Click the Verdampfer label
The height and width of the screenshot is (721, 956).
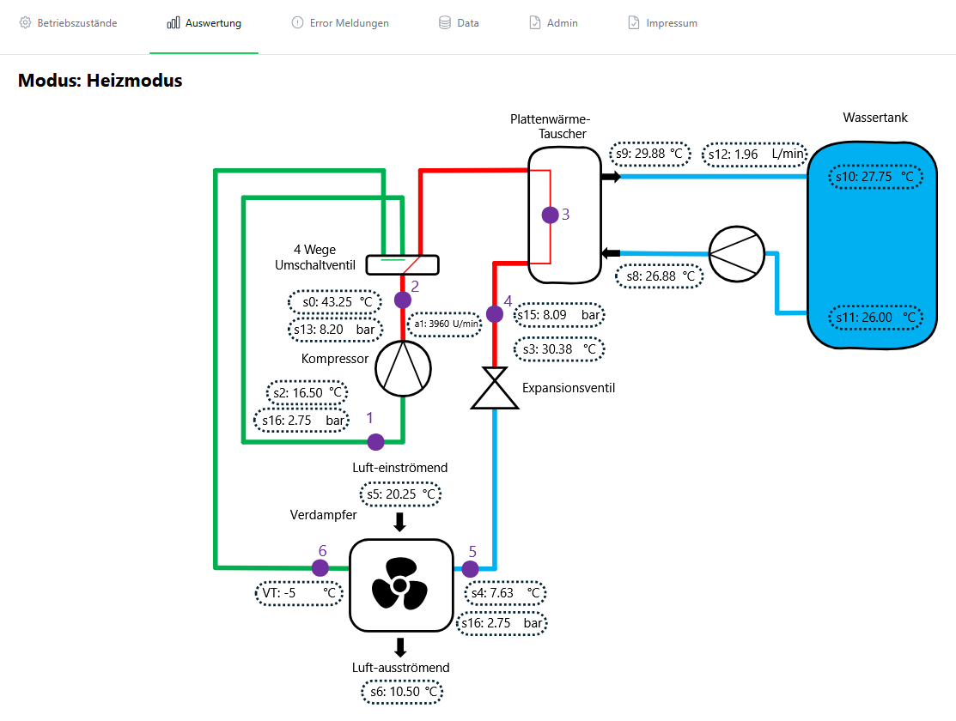[323, 515]
